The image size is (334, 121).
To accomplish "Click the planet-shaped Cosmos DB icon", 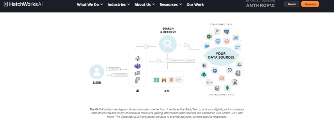I will coord(235,38).
